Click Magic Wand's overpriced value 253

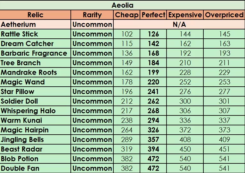tap(224, 82)
